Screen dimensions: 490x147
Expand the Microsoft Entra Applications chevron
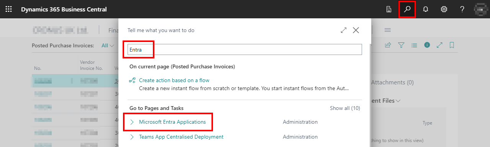tap(132, 122)
